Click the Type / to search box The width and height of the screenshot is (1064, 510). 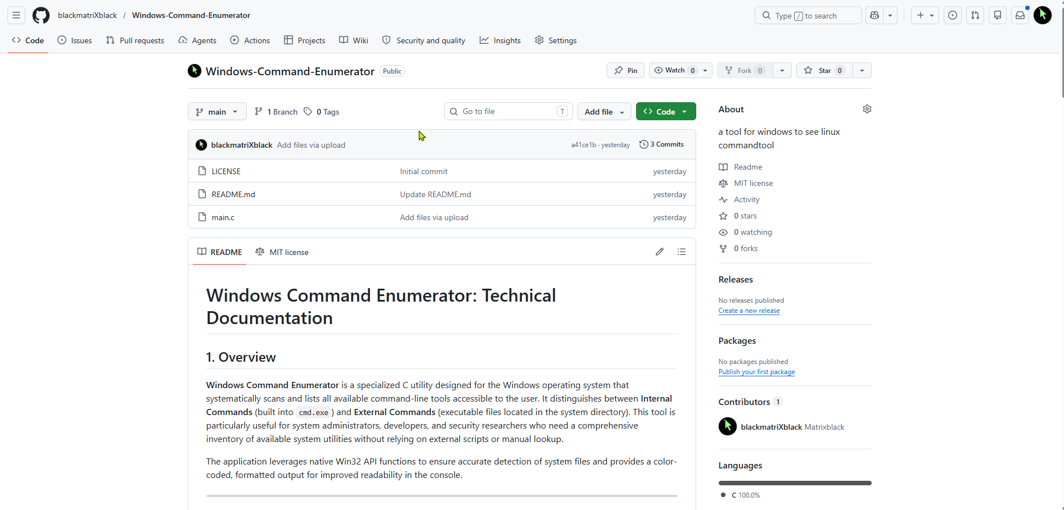click(808, 15)
